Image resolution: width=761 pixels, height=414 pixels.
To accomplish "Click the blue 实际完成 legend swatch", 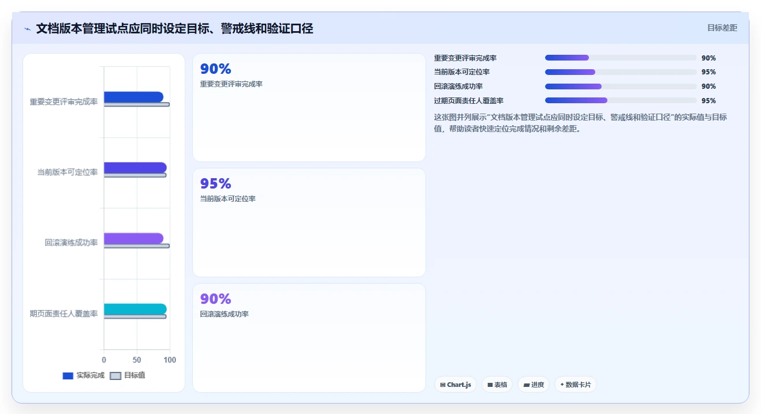I will click(x=68, y=375).
